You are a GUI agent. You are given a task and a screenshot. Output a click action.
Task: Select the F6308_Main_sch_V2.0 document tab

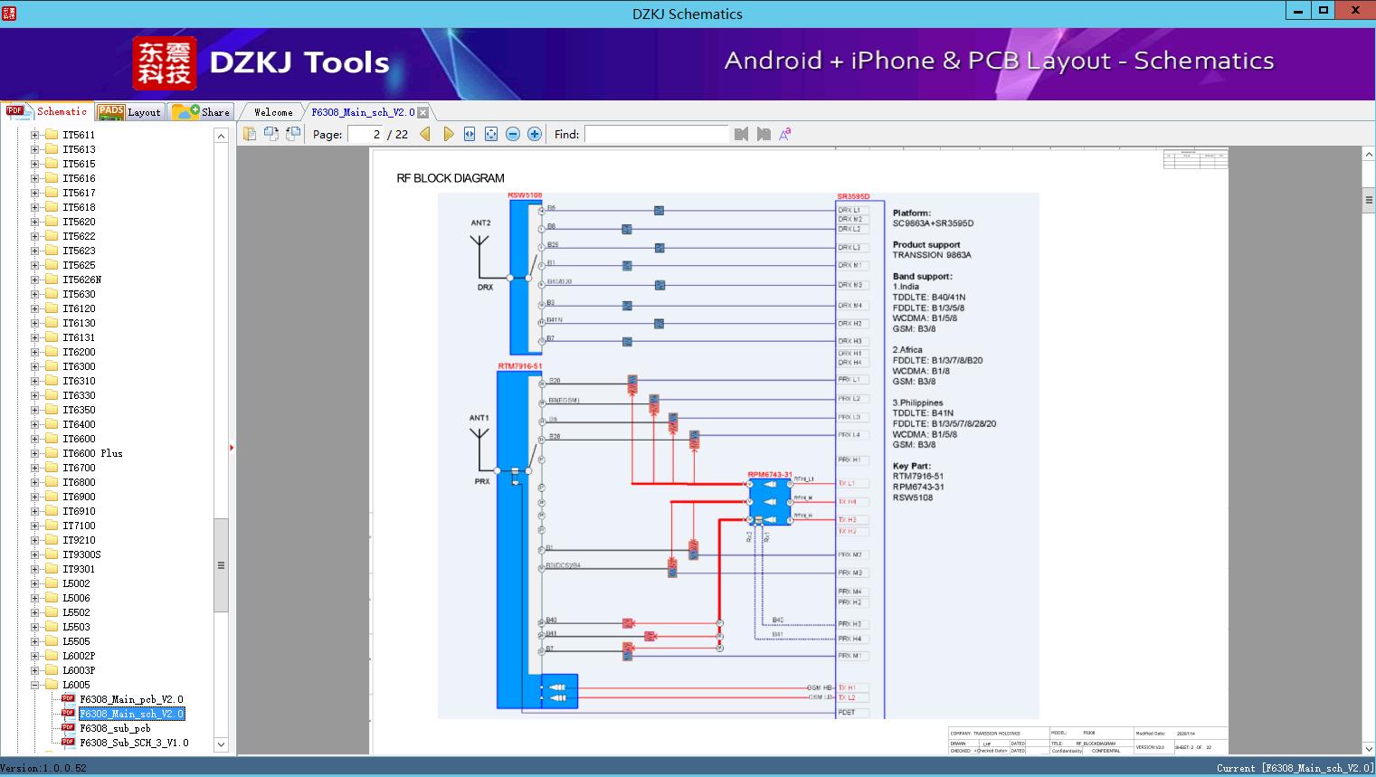click(x=363, y=112)
